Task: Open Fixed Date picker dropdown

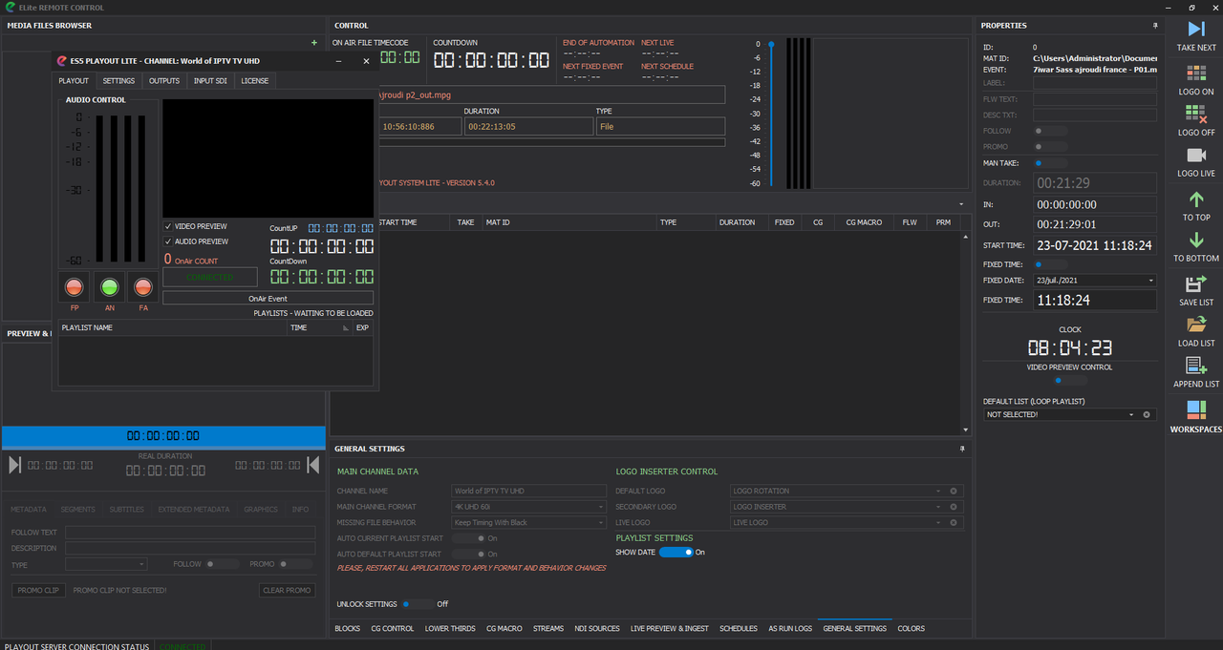Action: [1150, 281]
